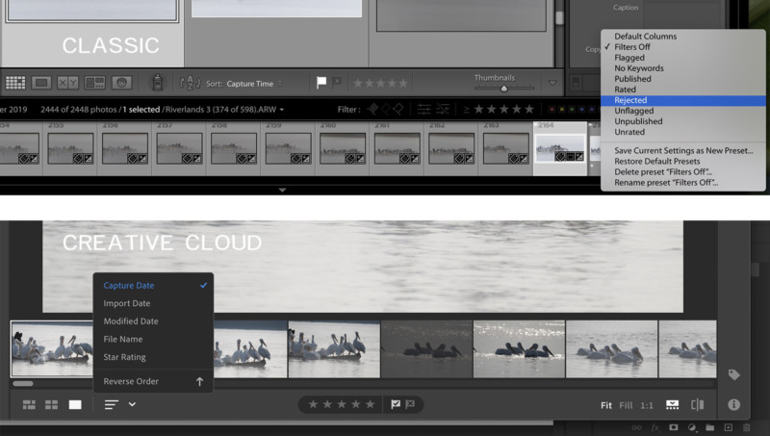Screen dimensions: 770x436
Task: Open Compare (XY) view in Classic toolbar
Action: (x=67, y=83)
